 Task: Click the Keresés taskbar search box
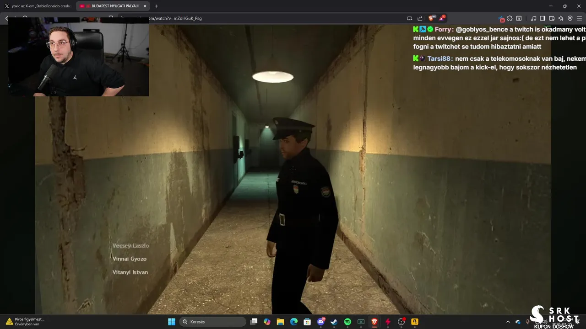(x=212, y=322)
